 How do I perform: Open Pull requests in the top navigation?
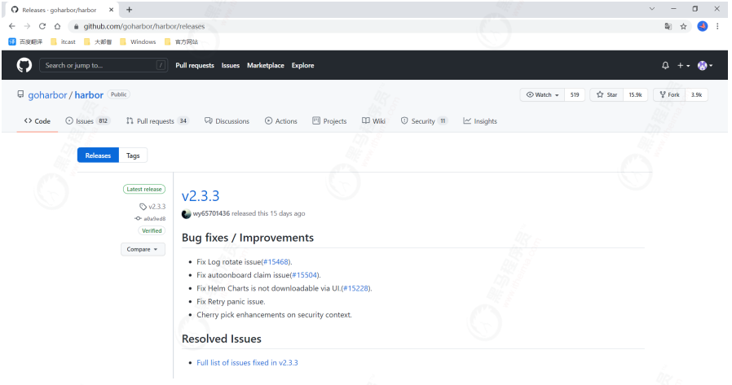point(195,65)
